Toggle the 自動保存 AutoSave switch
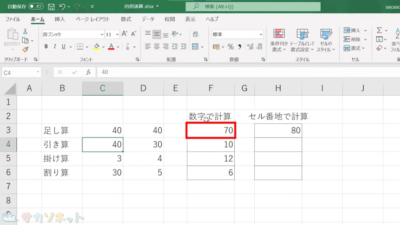 click(x=36, y=6)
